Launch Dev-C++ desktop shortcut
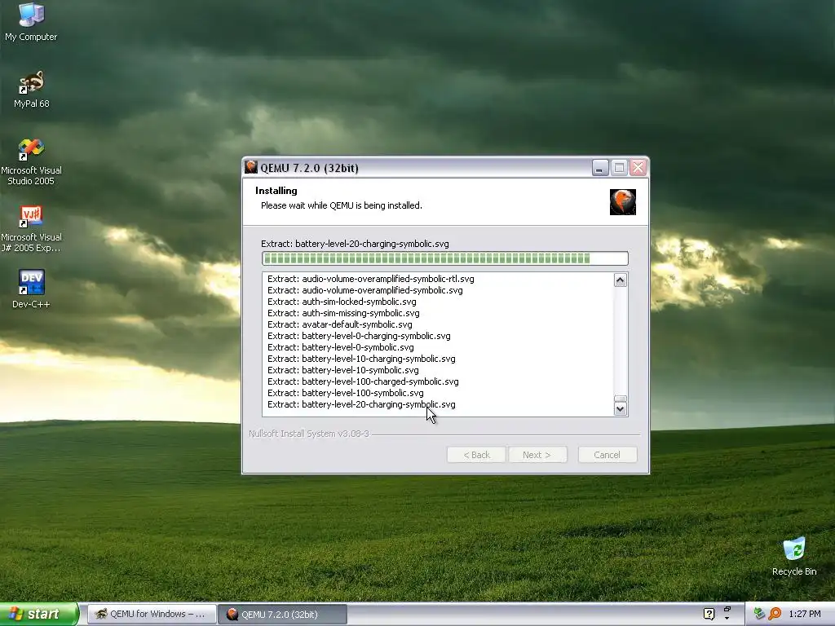The width and height of the screenshot is (835, 626). click(31, 289)
